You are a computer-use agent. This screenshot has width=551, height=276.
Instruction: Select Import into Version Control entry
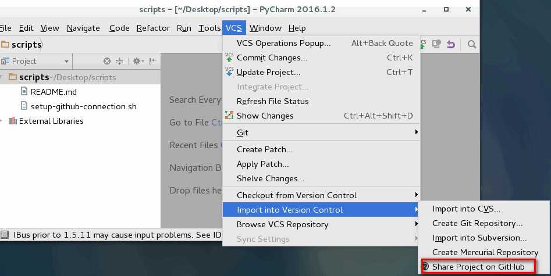pyautogui.click(x=322, y=210)
